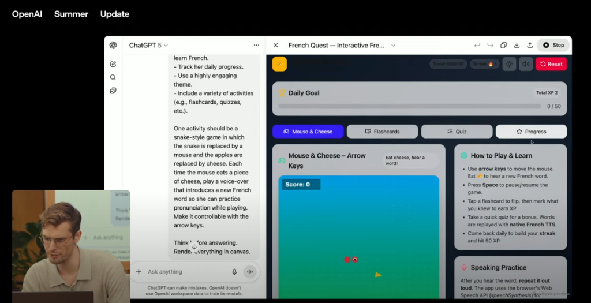Open chat search with the magnifier icon
Viewport: 591px width, 303px height.
(x=113, y=77)
